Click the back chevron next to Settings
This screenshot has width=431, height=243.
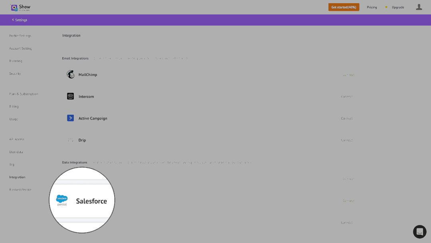pos(13,20)
